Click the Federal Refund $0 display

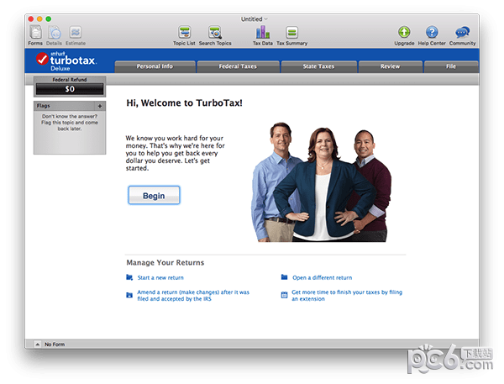(70, 89)
